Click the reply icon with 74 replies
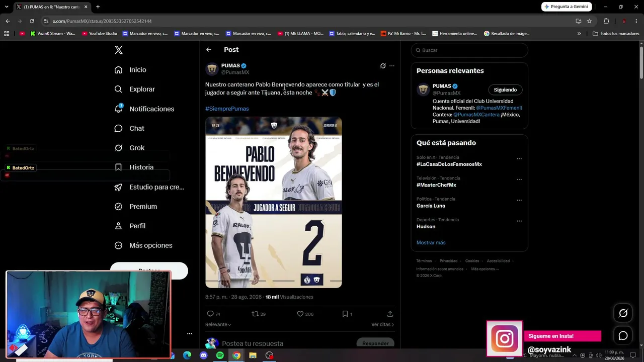This screenshot has width=644, height=362. [210, 314]
